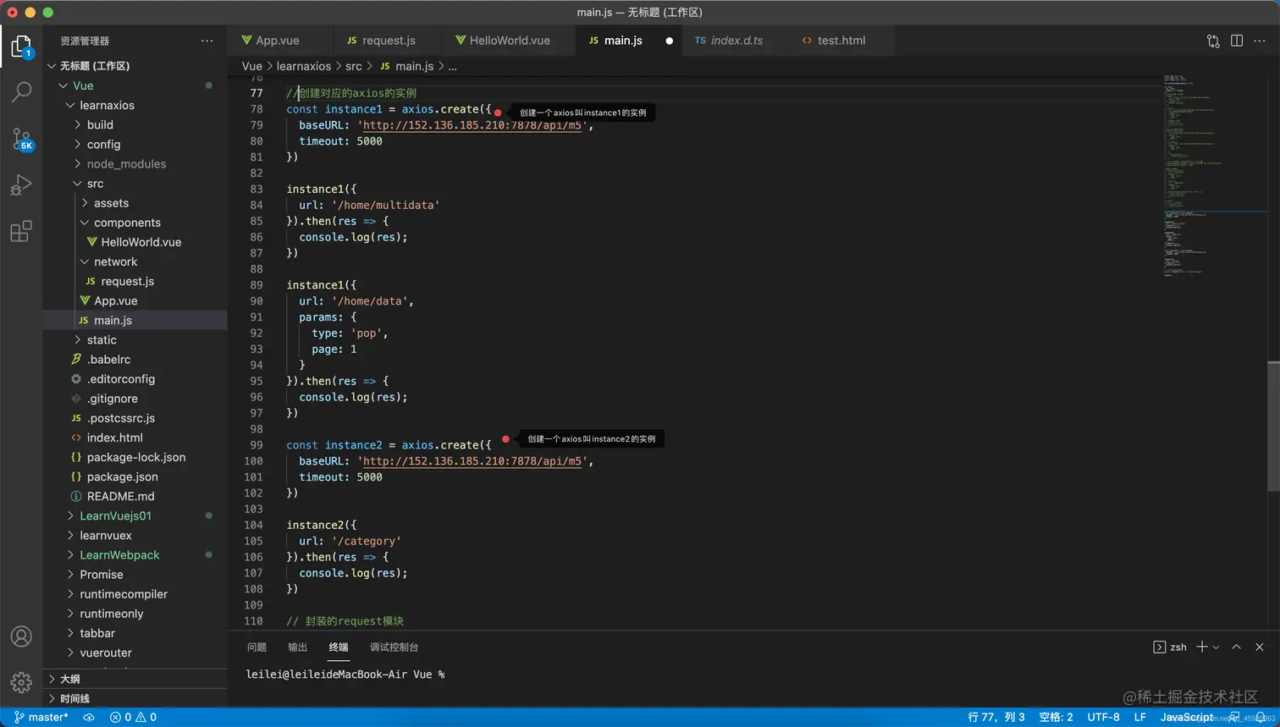Click the learnaxios breadcrumb segment
Screen dimensions: 1280x727
[x=304, y=66]
